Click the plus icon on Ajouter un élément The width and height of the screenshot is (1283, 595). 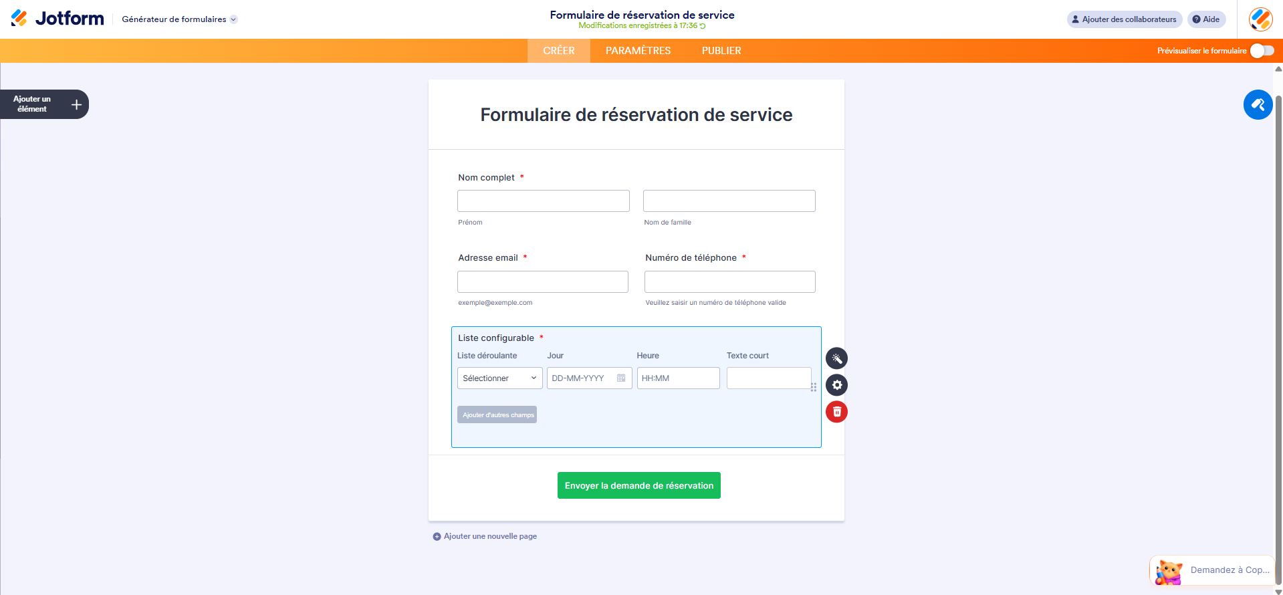click(x=76, y=104)
